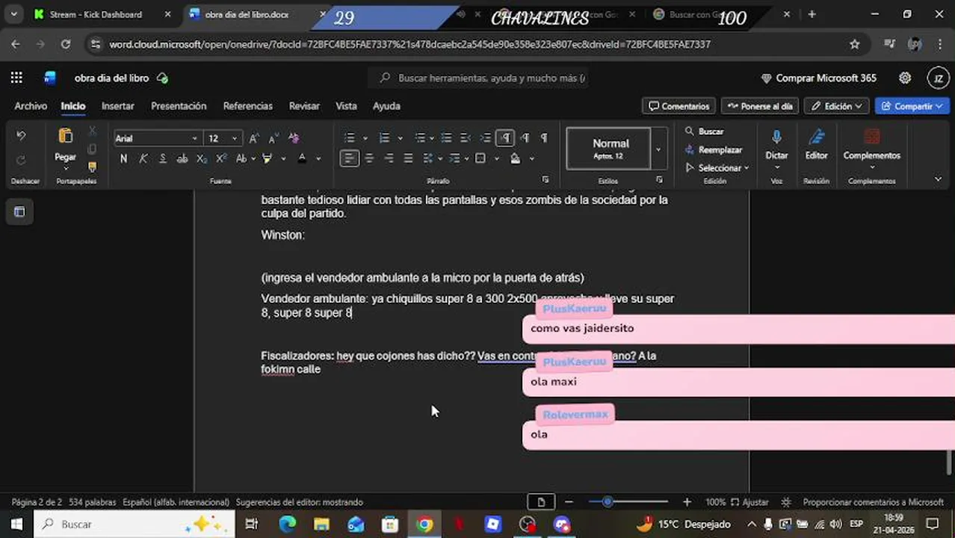Decrease paragraph indent icon
Viewport: 955px width, 538px height.
coord(466,137)
